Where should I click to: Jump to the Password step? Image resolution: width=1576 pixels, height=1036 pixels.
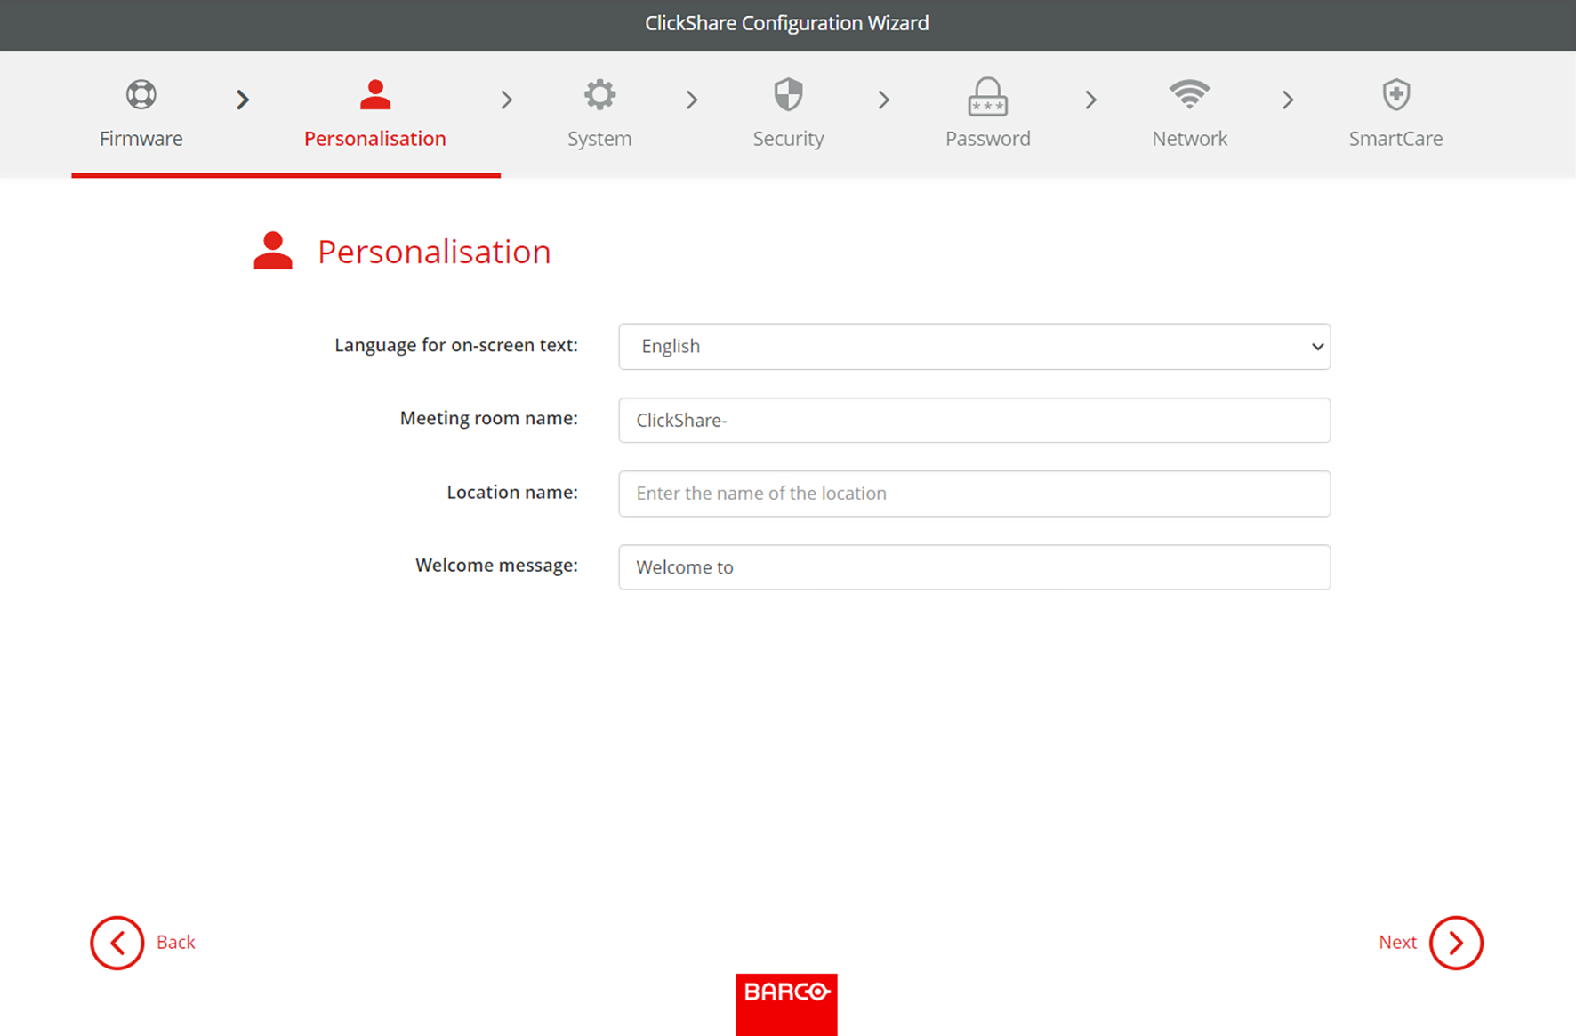click(x=987, y=139)
